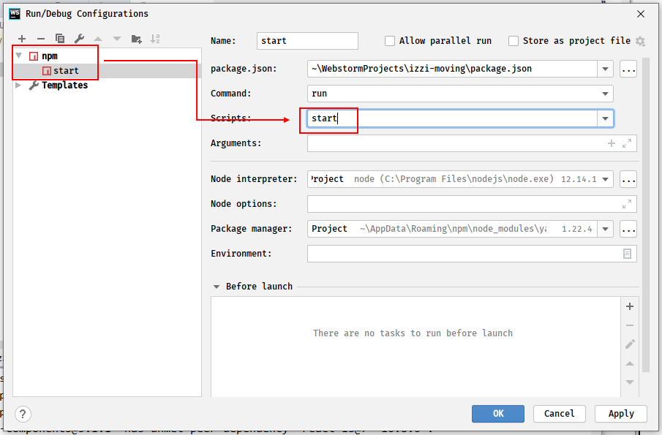662x435 pixels.
Task: Move Before launch task down
Action: pyautogui.click(x=630, y=382)
